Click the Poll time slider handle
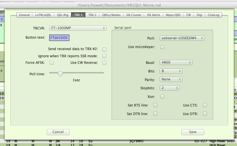The height and width of the screenshot is (146, 237). tap(60, 74)
